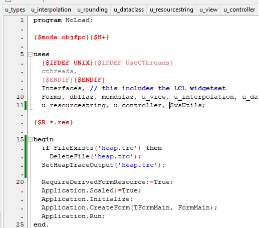Open the u_interpolation tab
The width and height of the screenshot is (259, 228).
coord(51,10)
